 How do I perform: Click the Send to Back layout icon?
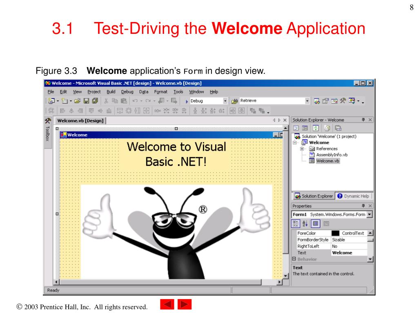click(262, 111)
